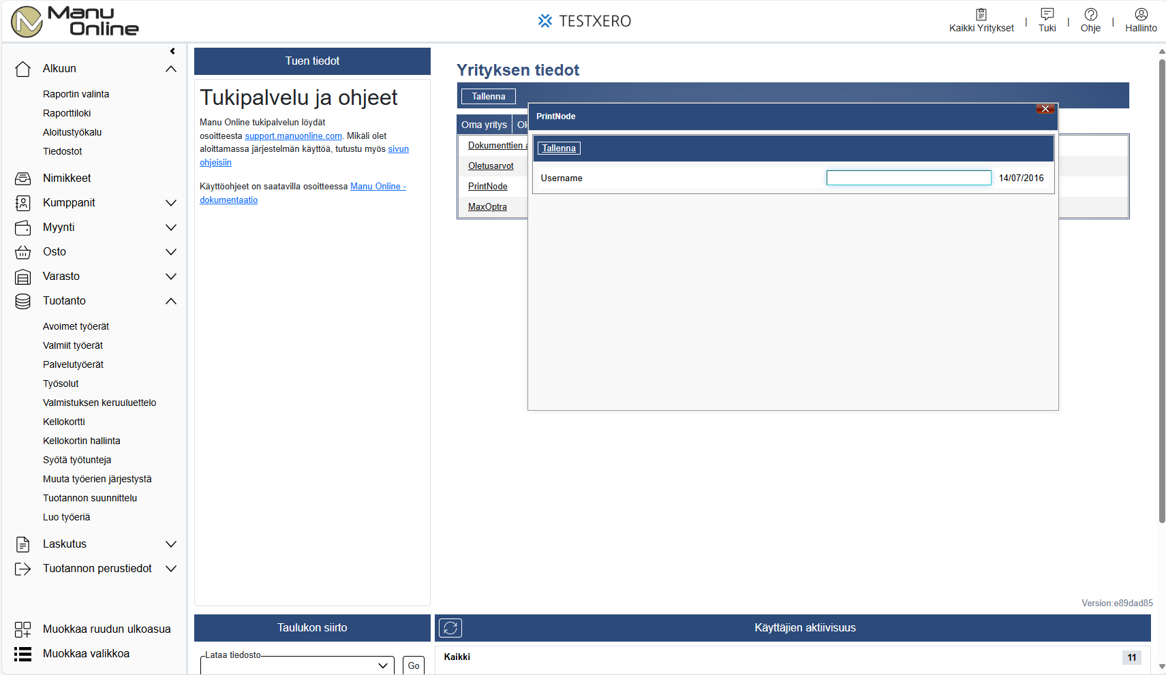Open Raporttiloki menu item
This screenshot has width=1166, height=675.
click(x=67, y=113)
